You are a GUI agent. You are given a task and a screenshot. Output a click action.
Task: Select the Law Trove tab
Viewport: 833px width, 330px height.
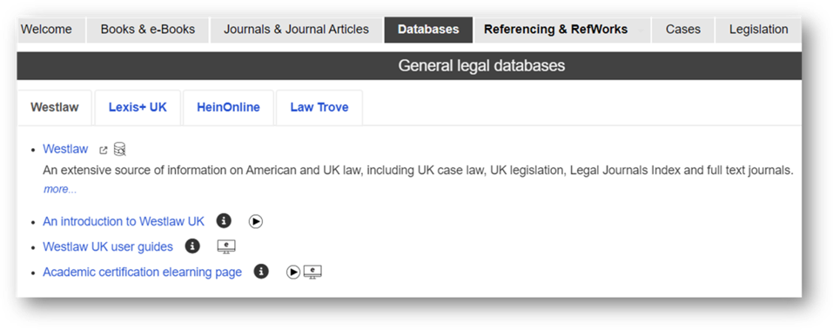pos(319,107)
